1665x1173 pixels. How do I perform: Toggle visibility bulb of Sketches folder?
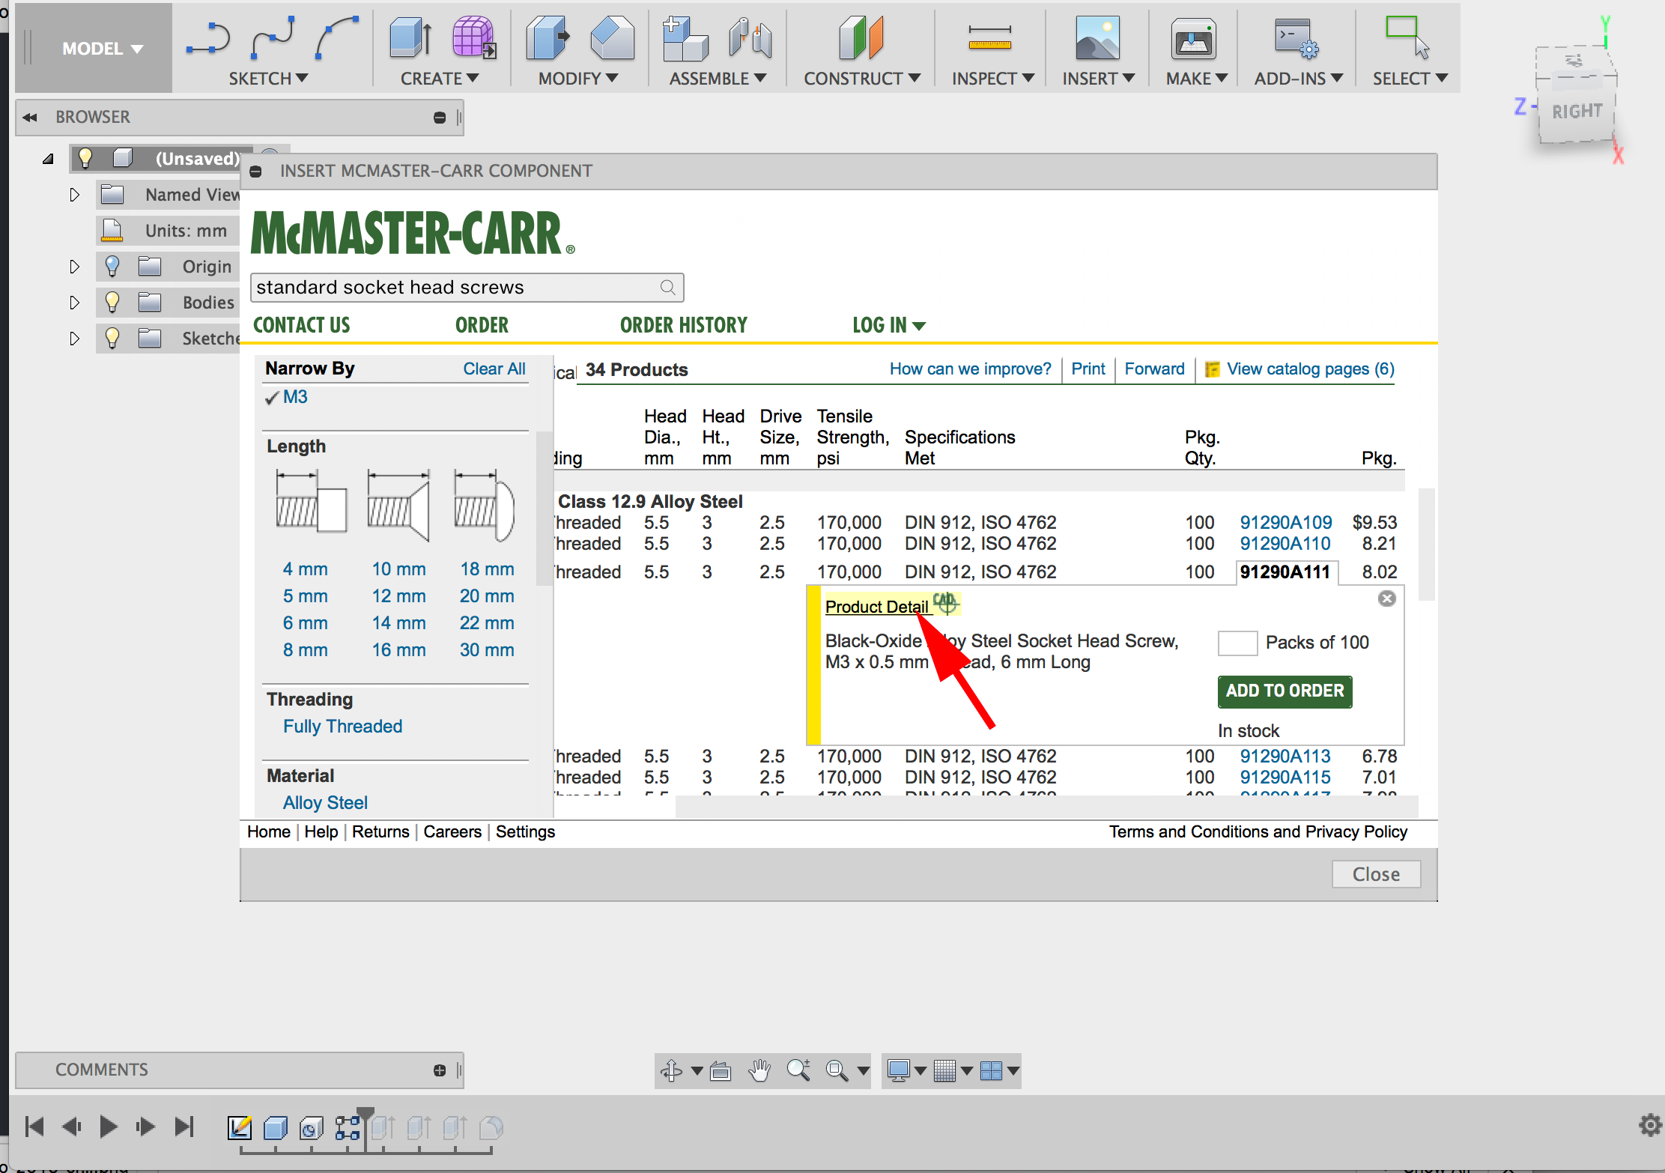pos(112,338)
